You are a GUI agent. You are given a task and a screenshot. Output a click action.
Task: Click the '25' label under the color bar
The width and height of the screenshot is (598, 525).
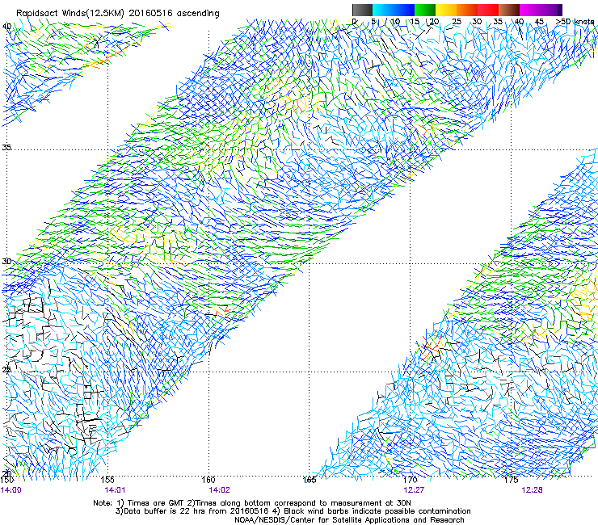tap(457, 22)
